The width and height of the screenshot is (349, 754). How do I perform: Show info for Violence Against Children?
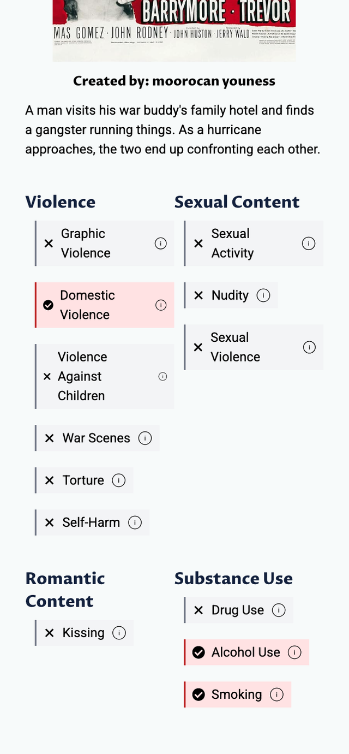click(163, 376)
